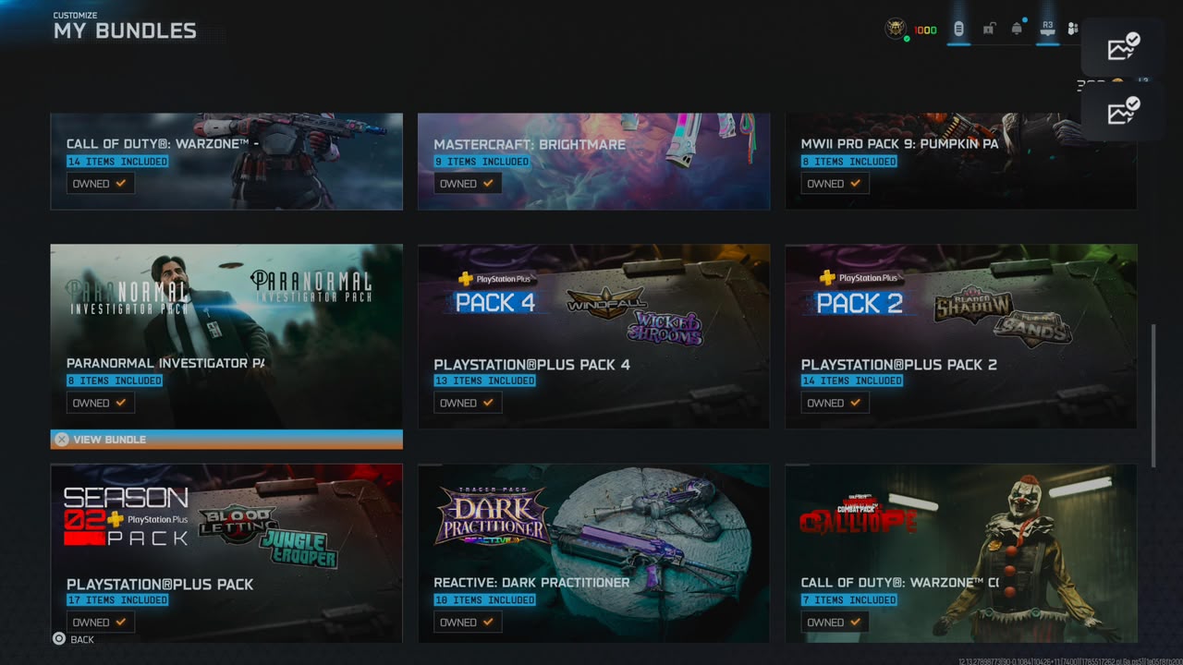Click the Sands emblem on Pack 2
This screenshot has width=1183, height=665.
click(1032, 329)
